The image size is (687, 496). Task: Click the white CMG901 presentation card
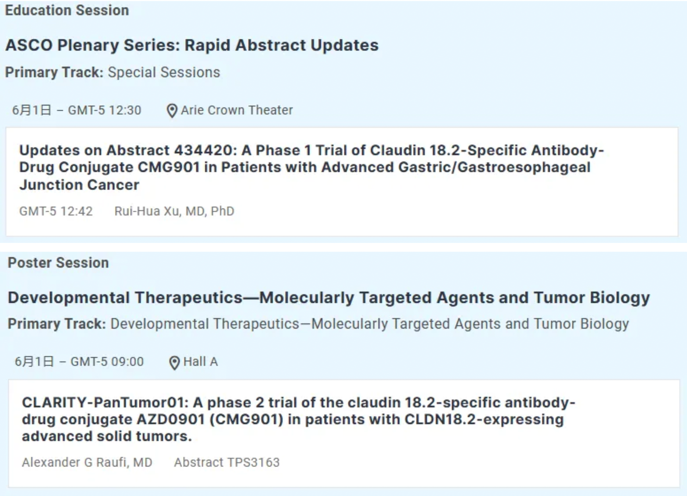428,218
